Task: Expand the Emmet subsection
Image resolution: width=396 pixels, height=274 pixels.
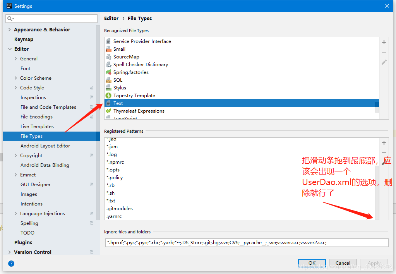Action: (x=15, y=175)
